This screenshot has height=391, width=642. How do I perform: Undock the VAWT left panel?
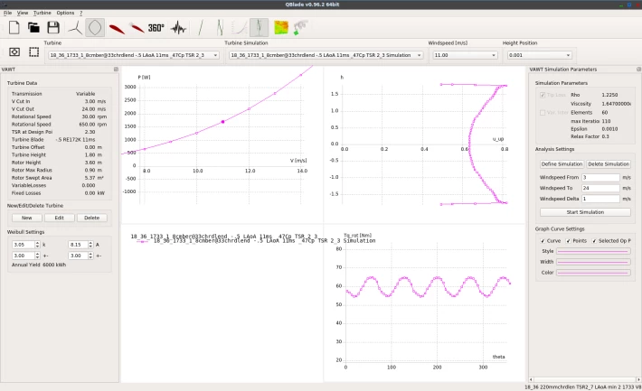click(x=116, y=70)
